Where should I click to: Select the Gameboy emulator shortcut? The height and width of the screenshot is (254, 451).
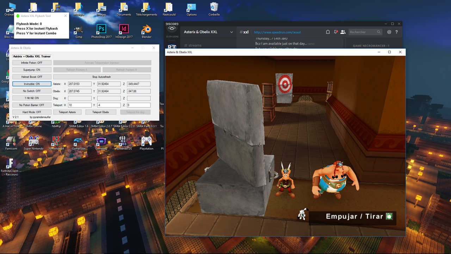(x=101, y=143)
